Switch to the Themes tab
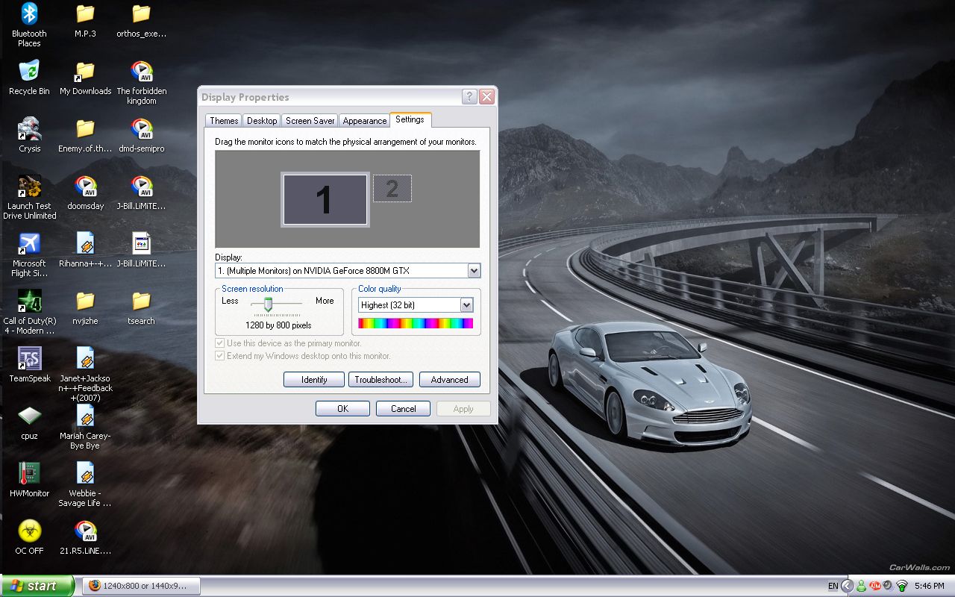The width and height of the screenshot is (955, 597). click(x=224, y=120)
